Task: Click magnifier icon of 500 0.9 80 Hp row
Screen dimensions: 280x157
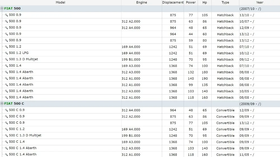Action: tap(6, 40)
